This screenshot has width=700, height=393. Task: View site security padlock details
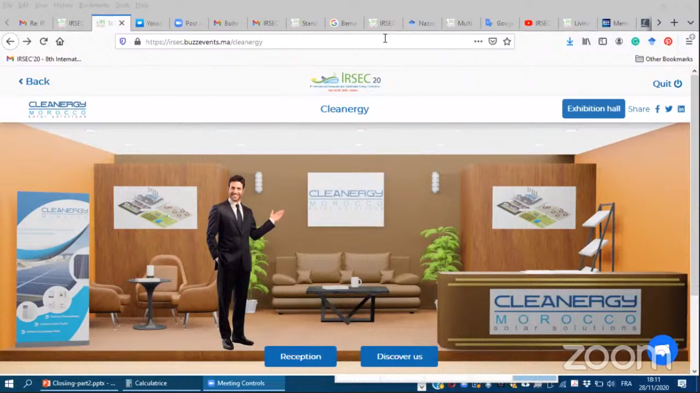pos(137,41)
